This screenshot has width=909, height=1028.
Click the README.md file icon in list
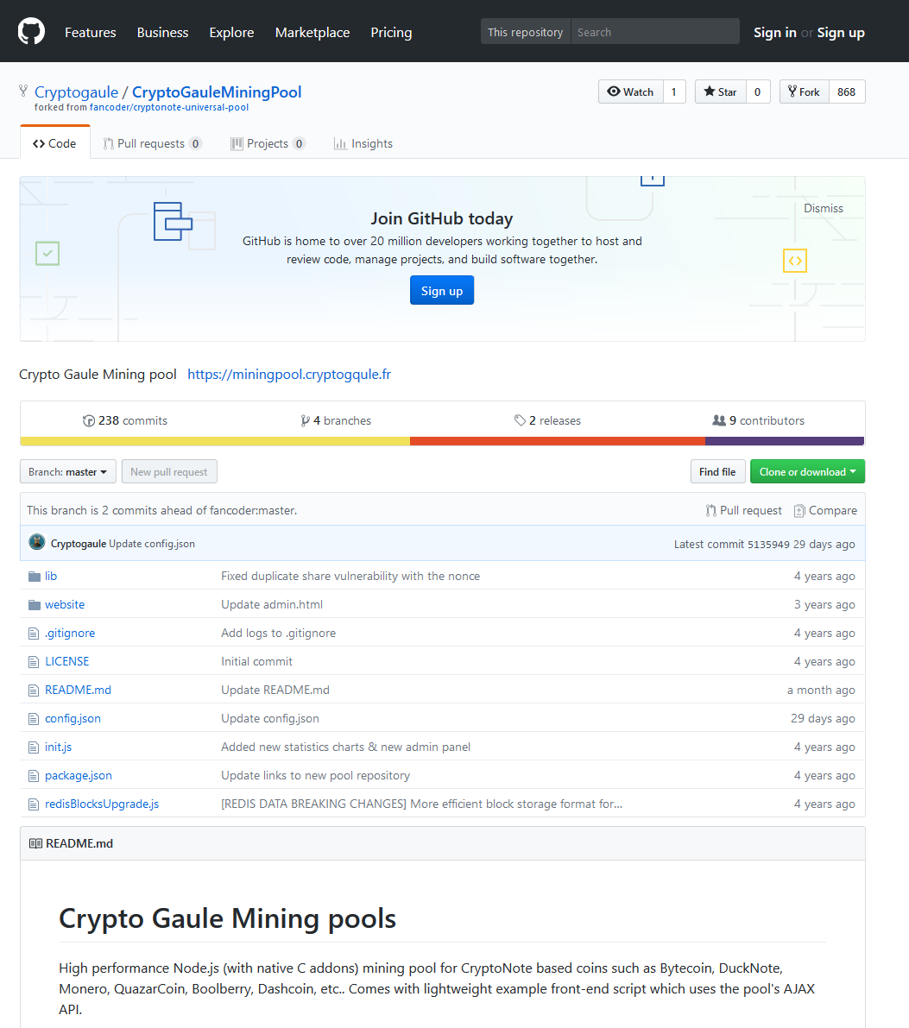(x=34, y=690)
